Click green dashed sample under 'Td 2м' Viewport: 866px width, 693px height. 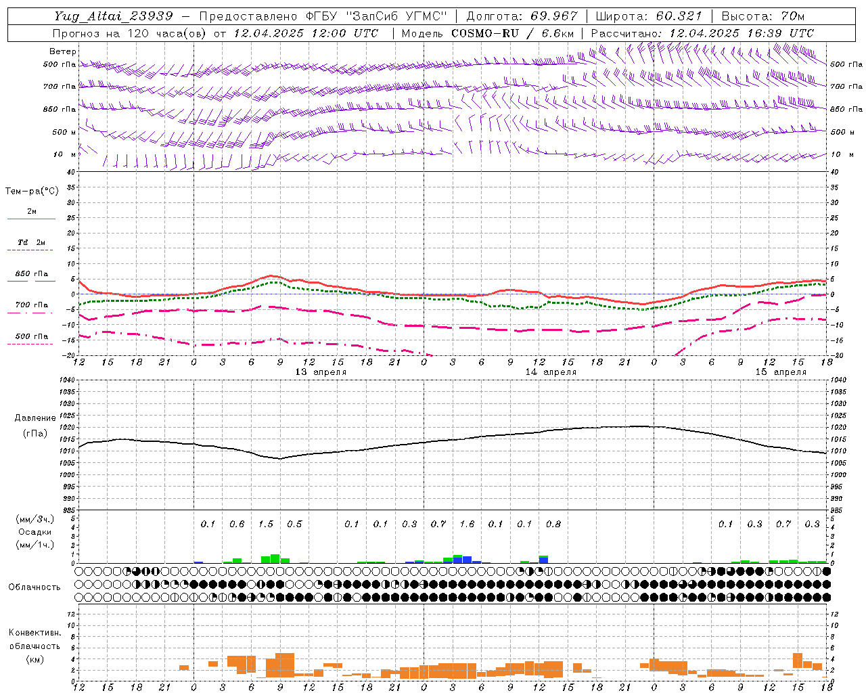pos(31,250)
